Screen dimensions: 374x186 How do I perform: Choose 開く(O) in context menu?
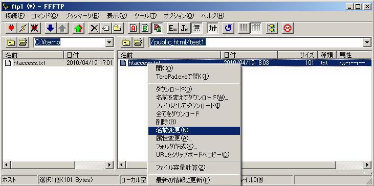[x=194, y=68]
